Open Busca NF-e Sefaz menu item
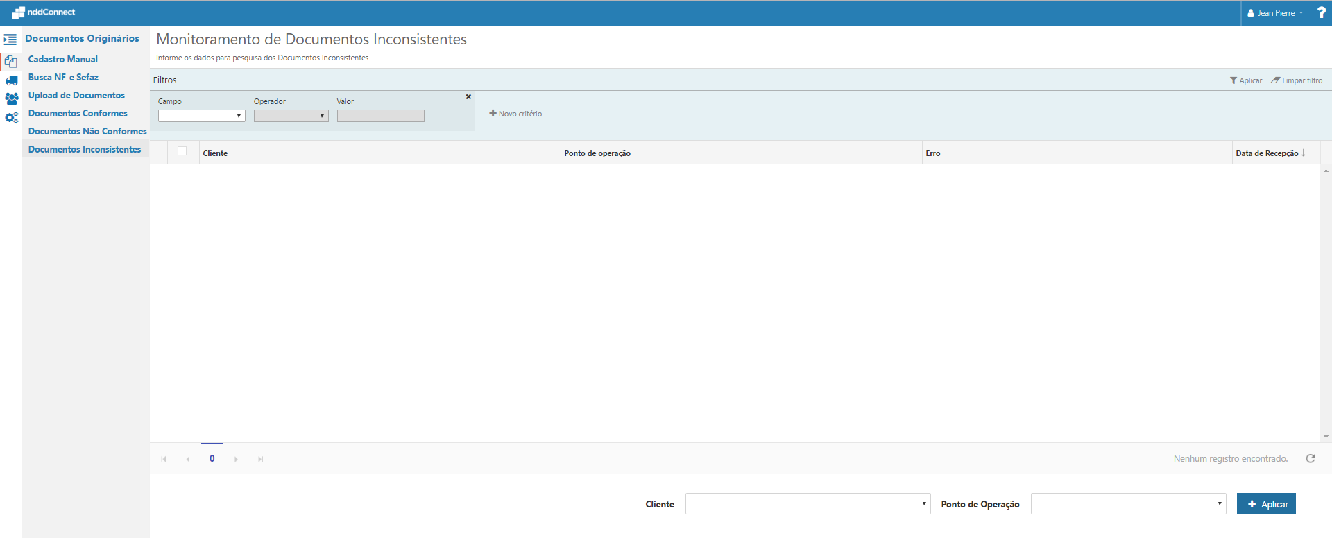1332x538 pixels. [63, 78]
